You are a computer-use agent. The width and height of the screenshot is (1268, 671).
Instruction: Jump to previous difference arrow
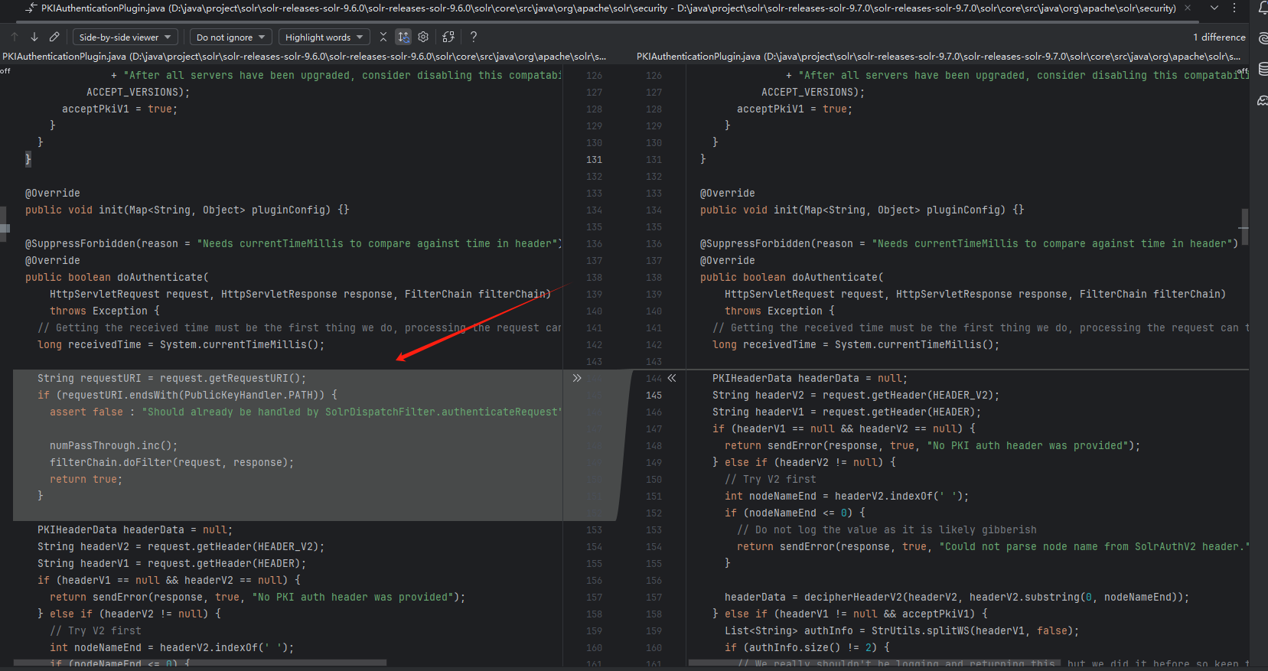tap(15, 37)
